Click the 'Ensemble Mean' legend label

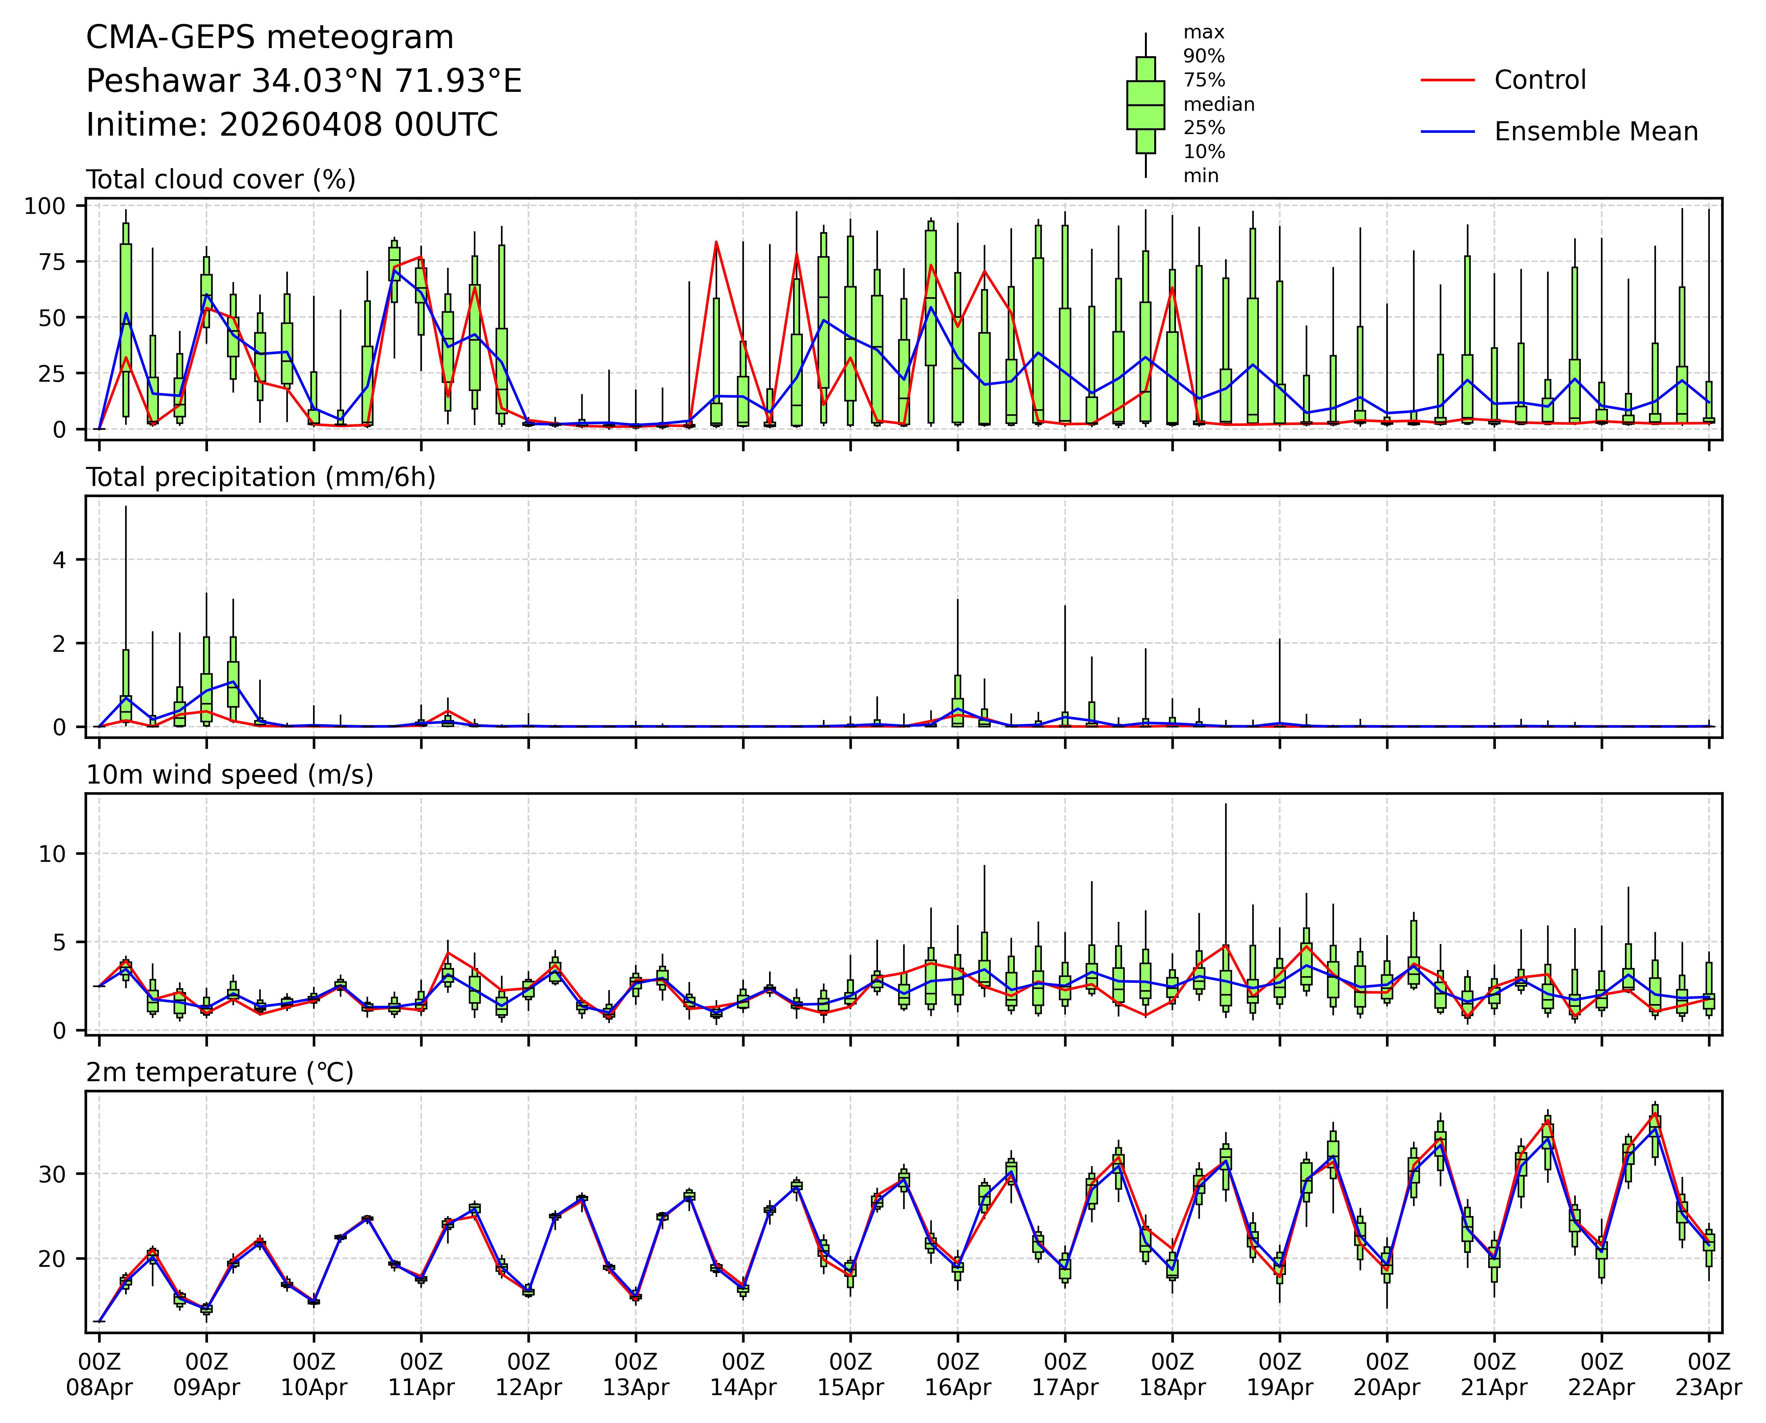pos(1596,132)
